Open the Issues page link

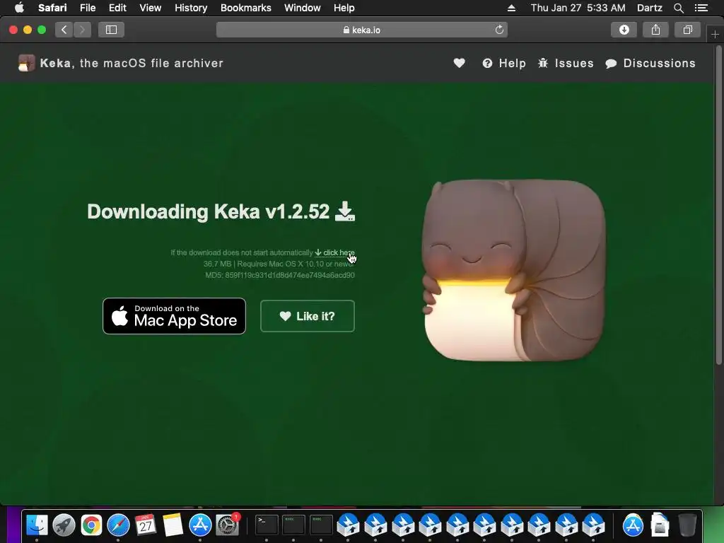(x=566, y=63)
